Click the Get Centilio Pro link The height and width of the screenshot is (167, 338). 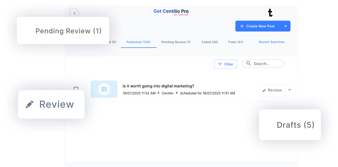(x=171, y=11)
